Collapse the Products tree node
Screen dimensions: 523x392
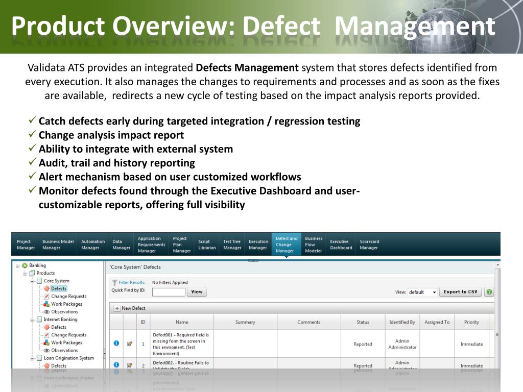pos(25,274)
